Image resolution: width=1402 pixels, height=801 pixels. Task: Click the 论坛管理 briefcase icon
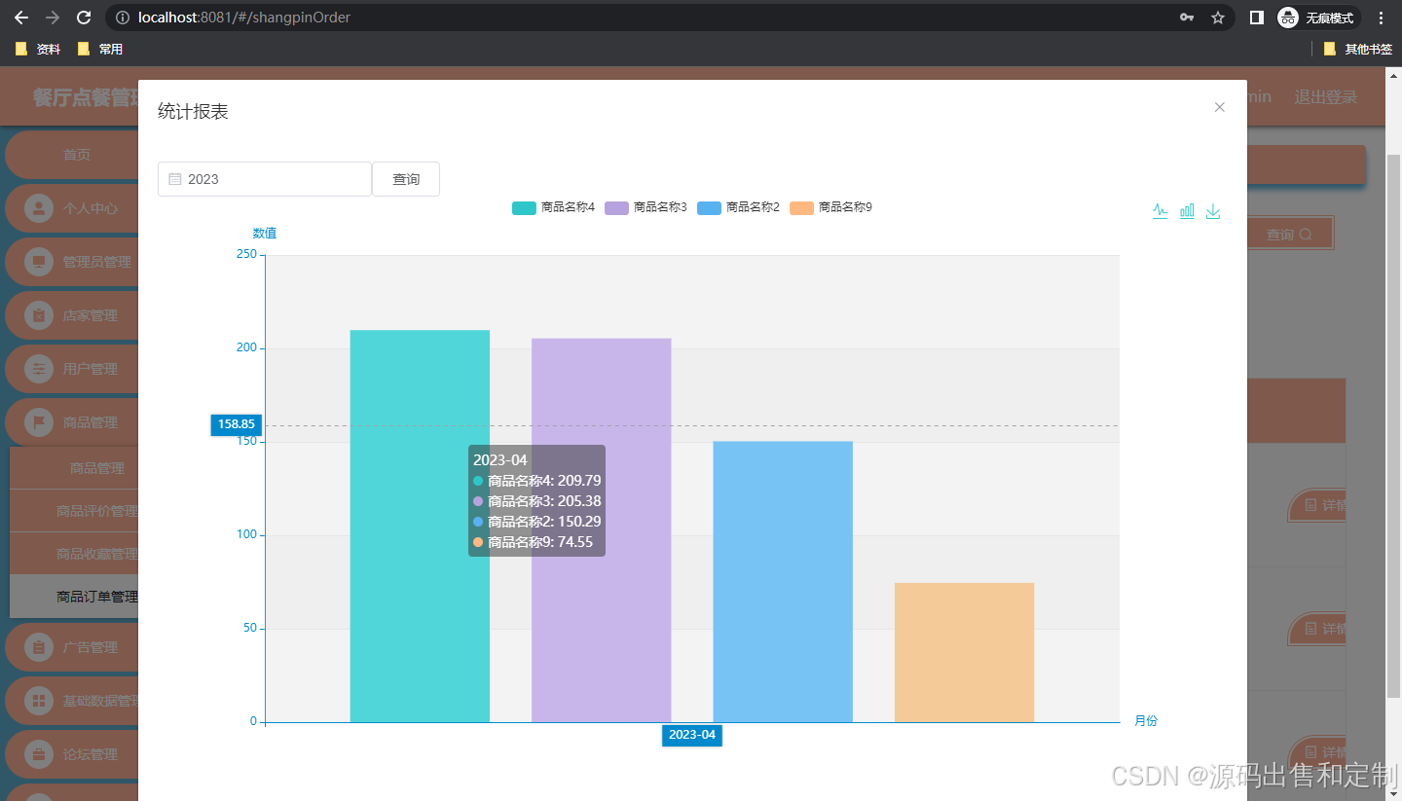(39, 754)
